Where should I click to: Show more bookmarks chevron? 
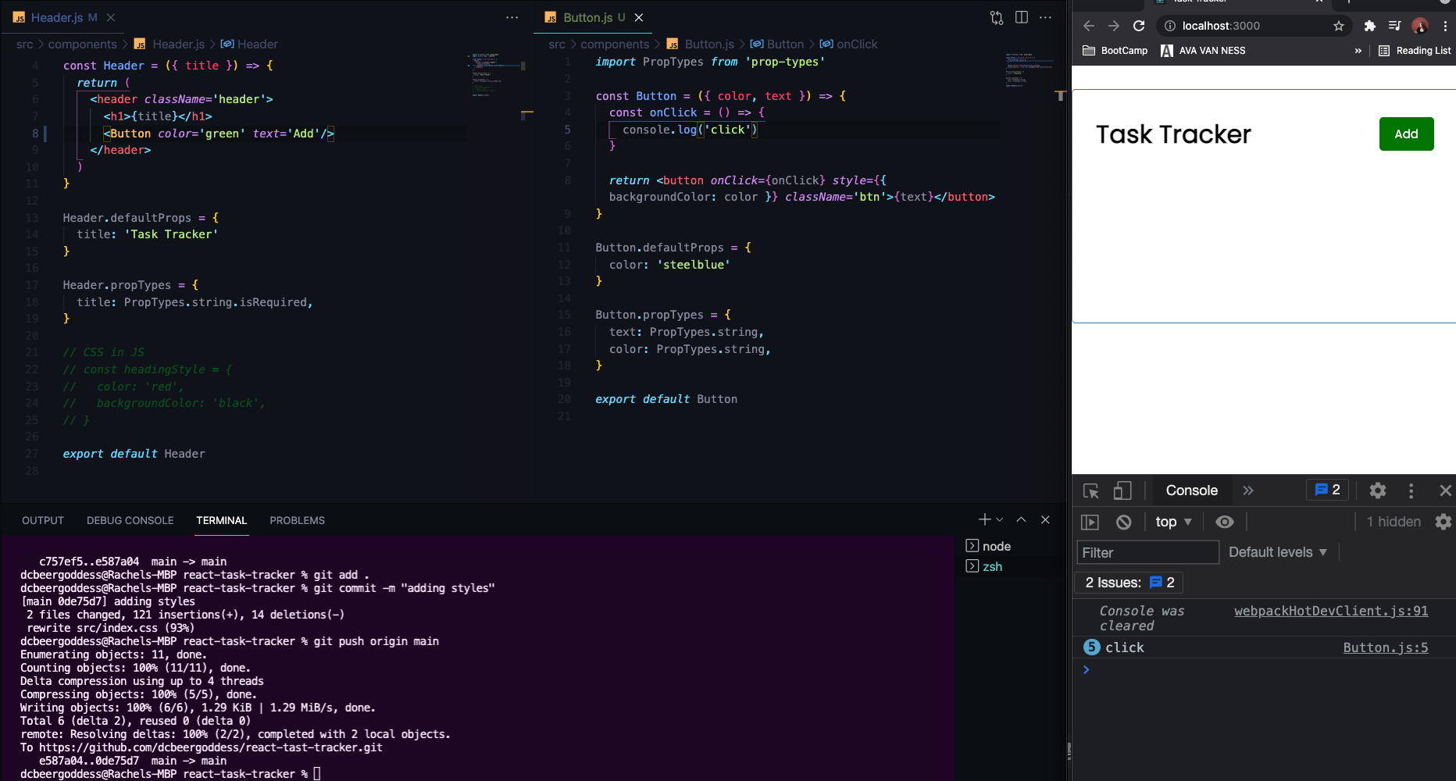pyautogui.click(x=1358, y=51)
